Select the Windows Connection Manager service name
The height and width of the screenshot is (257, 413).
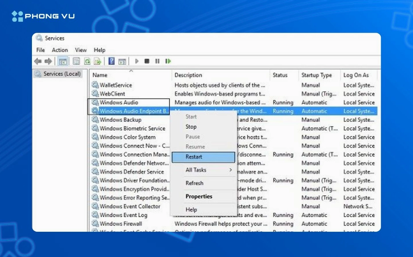point(135,154)
